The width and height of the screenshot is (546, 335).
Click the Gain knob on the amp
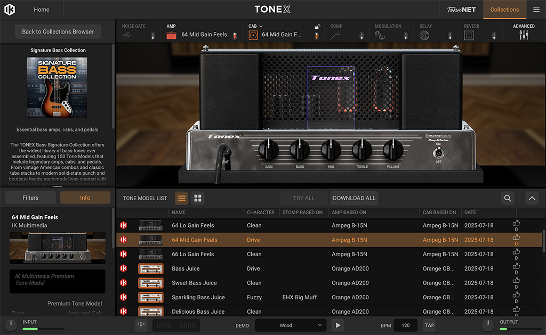(269, 150)
